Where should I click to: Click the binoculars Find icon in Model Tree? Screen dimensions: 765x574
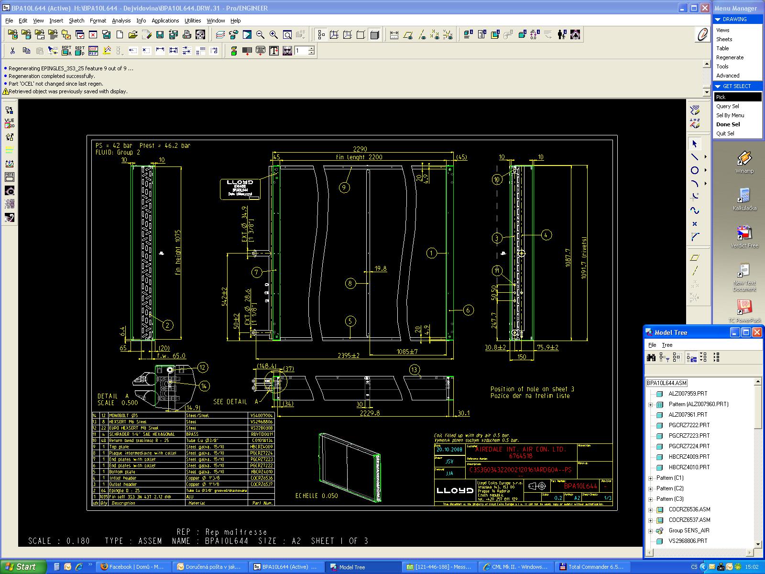click(x=651, y=357)
